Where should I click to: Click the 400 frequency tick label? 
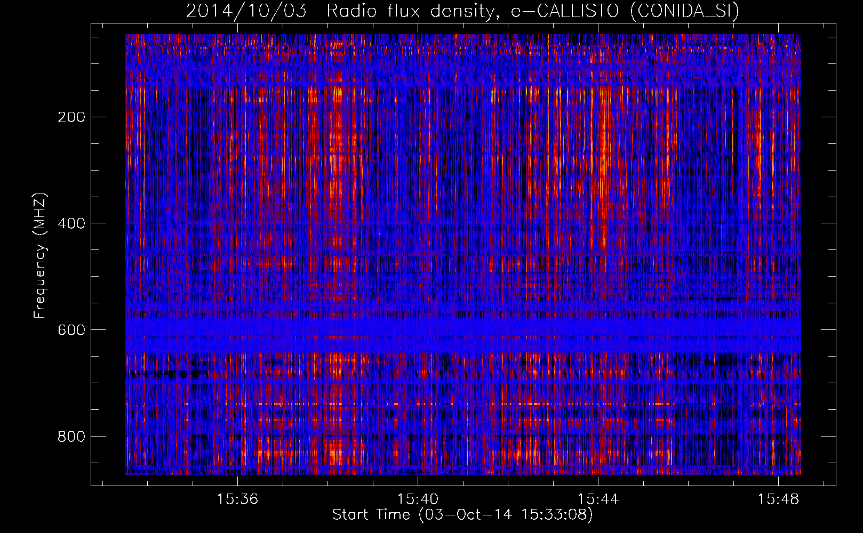click(x=71, y=223)
